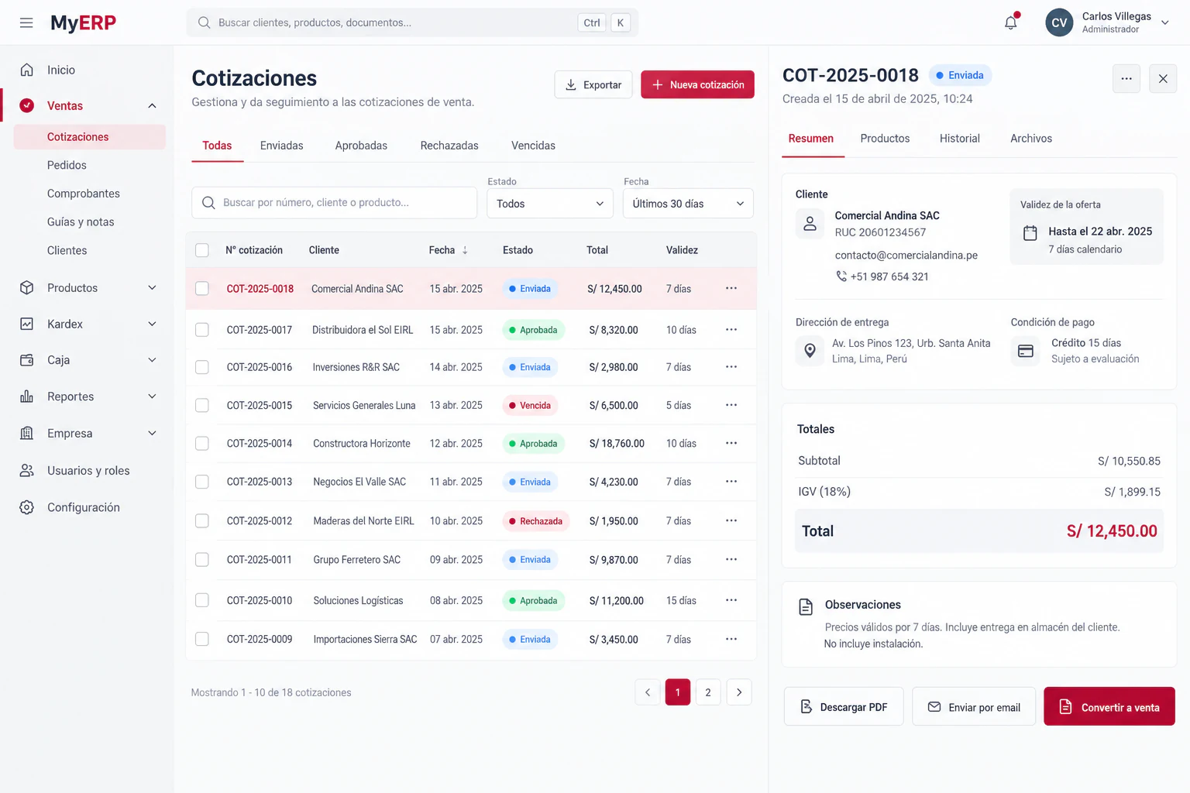1190x793 pixels.
Task: Open the Estado dropdown showing Todos
Action: pyautogui.click(x=550, y=204)
